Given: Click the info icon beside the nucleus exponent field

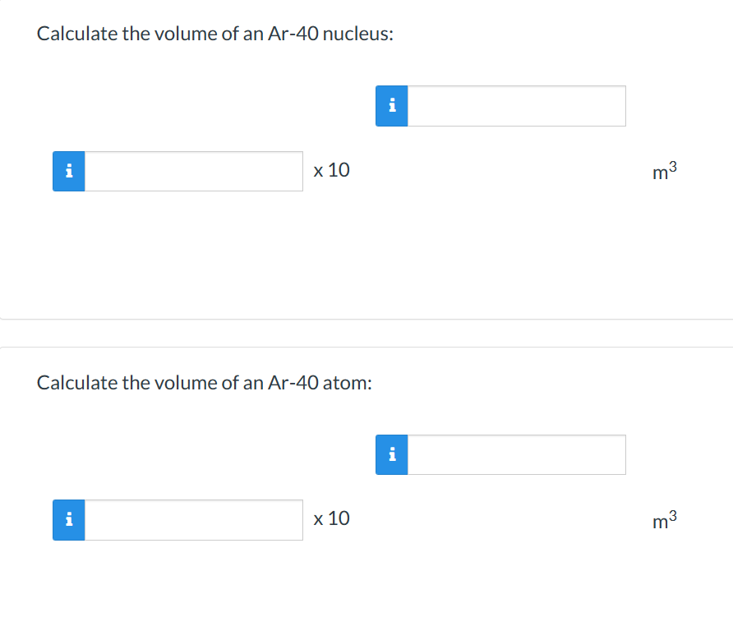Looking at the screenshot, I should tap(391, 105).
